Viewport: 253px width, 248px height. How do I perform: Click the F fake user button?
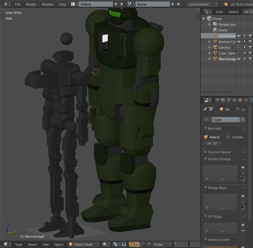(x=243, y=120)
